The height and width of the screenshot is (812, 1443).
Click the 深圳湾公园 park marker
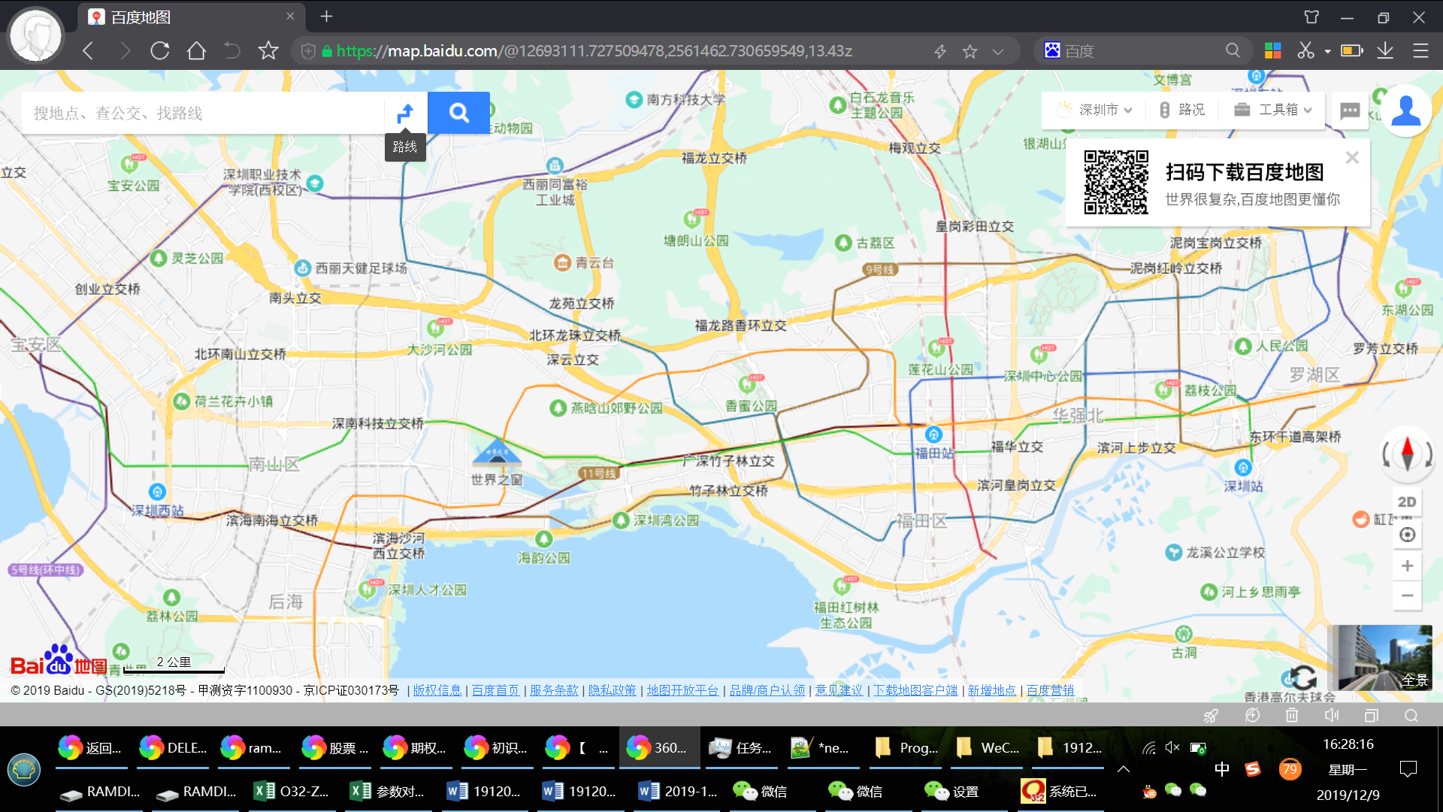tap(621, 520)
